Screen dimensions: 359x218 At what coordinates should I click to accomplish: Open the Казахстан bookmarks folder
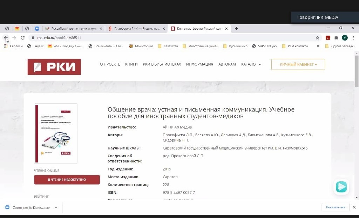coord(168,46)
